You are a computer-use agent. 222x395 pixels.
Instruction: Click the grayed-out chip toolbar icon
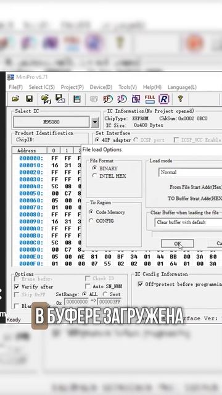click(x=94, y=99)
